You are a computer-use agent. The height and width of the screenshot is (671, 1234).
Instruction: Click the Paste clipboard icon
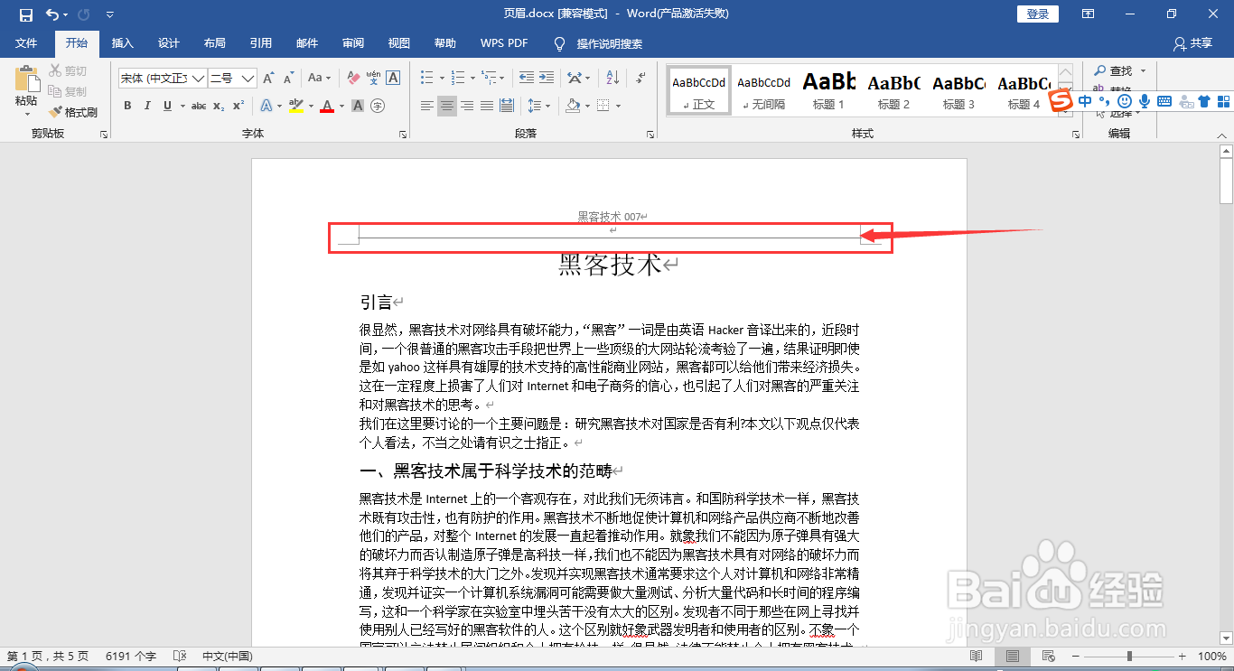(x=26, y=79)
